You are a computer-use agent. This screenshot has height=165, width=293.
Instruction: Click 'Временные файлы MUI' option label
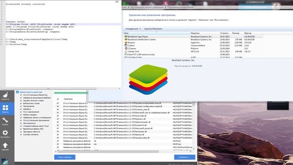(x=33, y=129)
